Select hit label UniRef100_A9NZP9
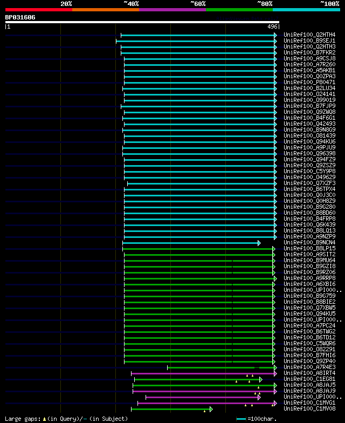This screenshot has height=423, width=345. point(309,236)
